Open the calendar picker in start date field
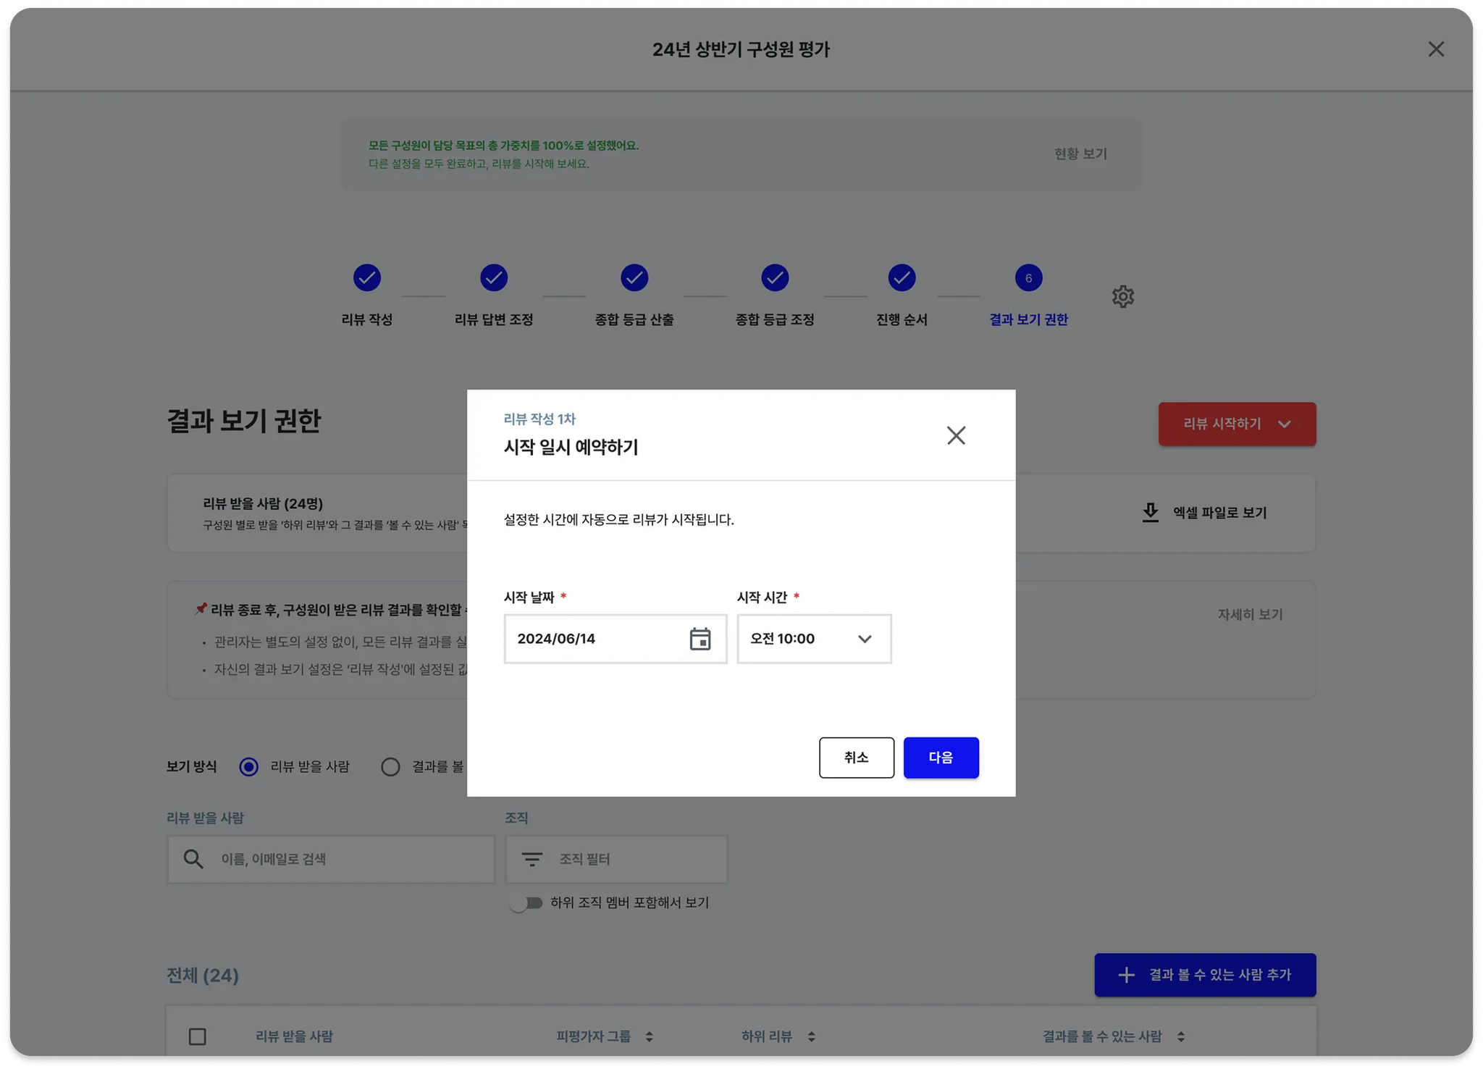The height and width of the screenshot is (1069, 1483). tap(700, 639)
